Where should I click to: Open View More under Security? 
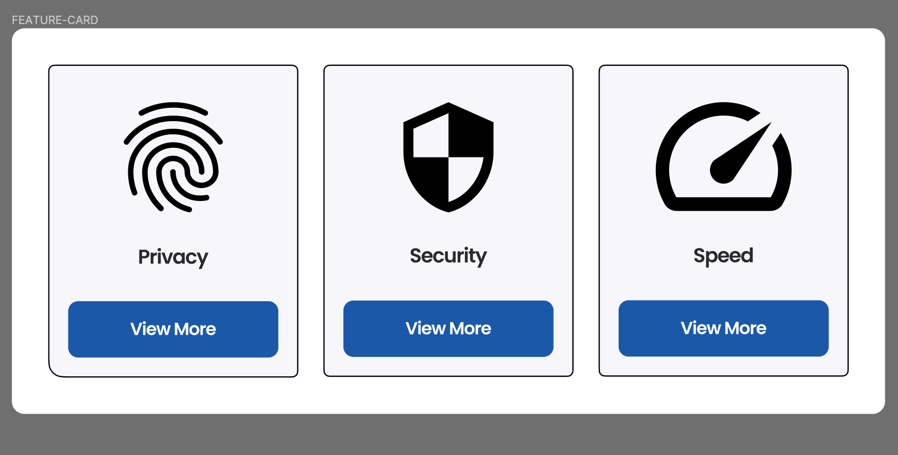(448, 329)
